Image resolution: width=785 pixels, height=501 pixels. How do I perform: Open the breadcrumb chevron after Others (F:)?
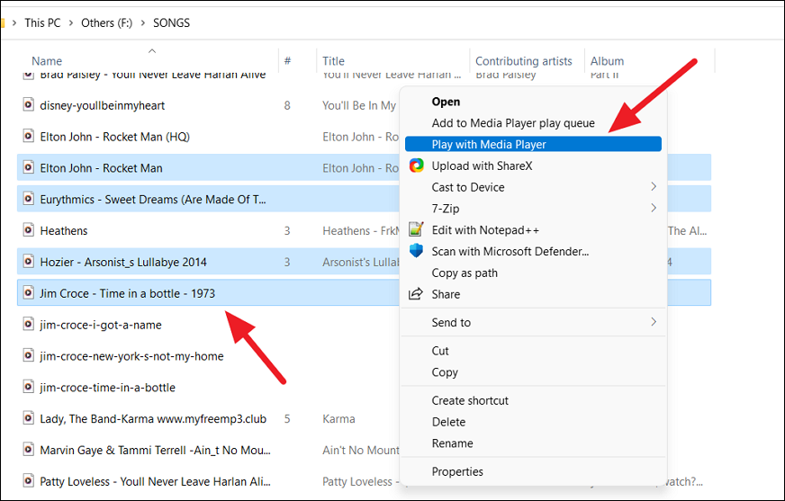coord(142,23)
